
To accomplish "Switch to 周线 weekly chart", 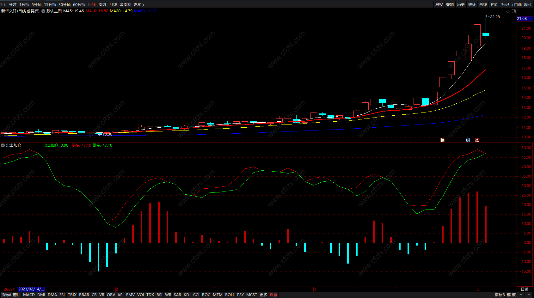I will click(x=102, y=5).
